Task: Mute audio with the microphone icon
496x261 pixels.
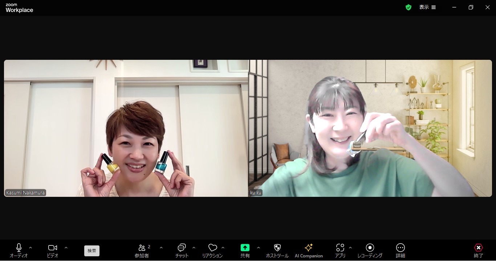Action: pos(19,248)
